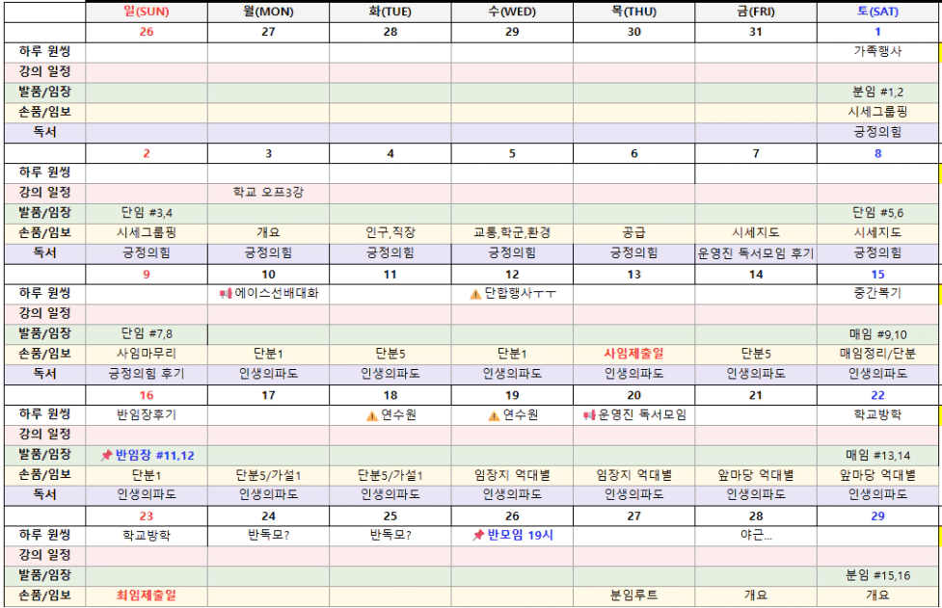Click the pushpin icon beside 반임장 #11,12
Viewport: 942px width, 608px height.
pyautogui.click(x=106, y=456)
